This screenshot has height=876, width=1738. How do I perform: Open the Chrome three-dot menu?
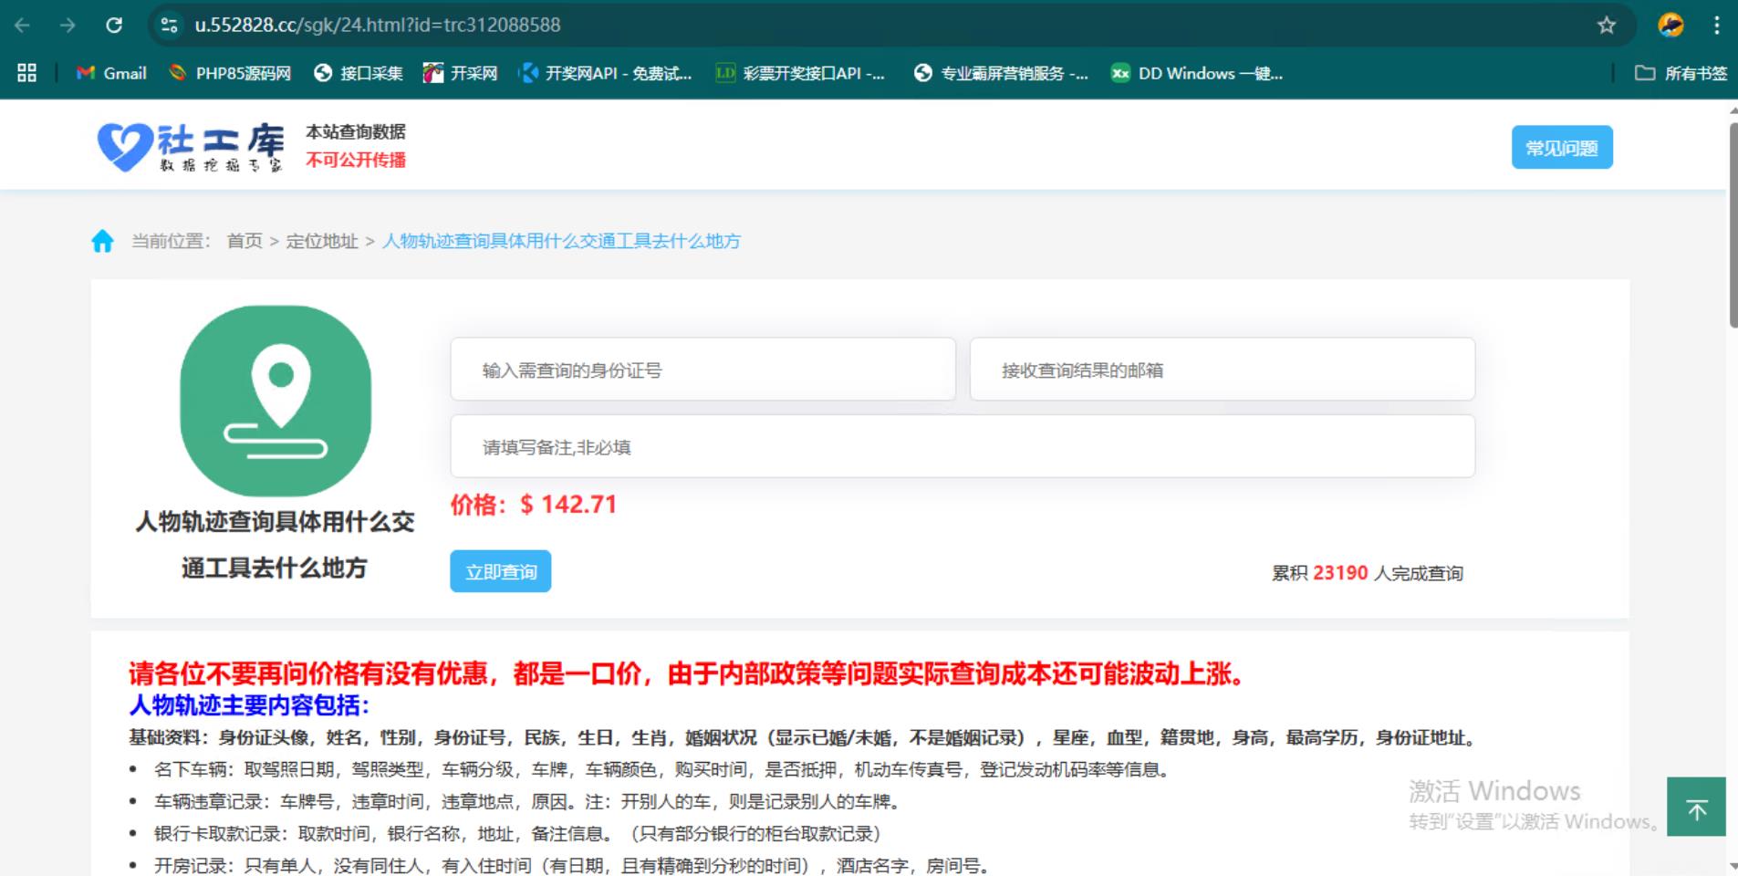[x=1716, y=26]
